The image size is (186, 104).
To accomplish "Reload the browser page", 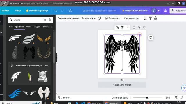I will 5,3.
